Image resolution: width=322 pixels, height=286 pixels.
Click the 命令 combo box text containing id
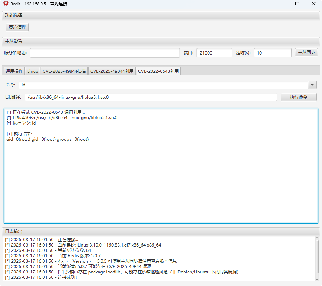pyautogui.click(x=164, y=85)
